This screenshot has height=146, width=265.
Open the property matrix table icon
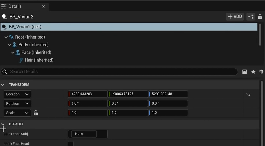(x=244, y=72)
